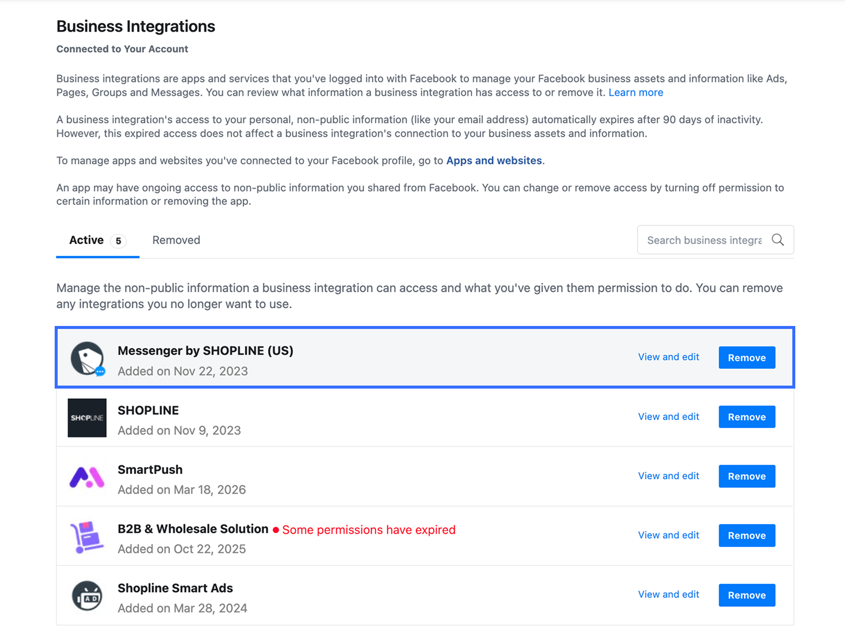Image resolution: width=845 pixels, height=642 pixels.
Task: Remove Messenger by SHOPLINE (US) integration
Action: (x=747, y=357)
